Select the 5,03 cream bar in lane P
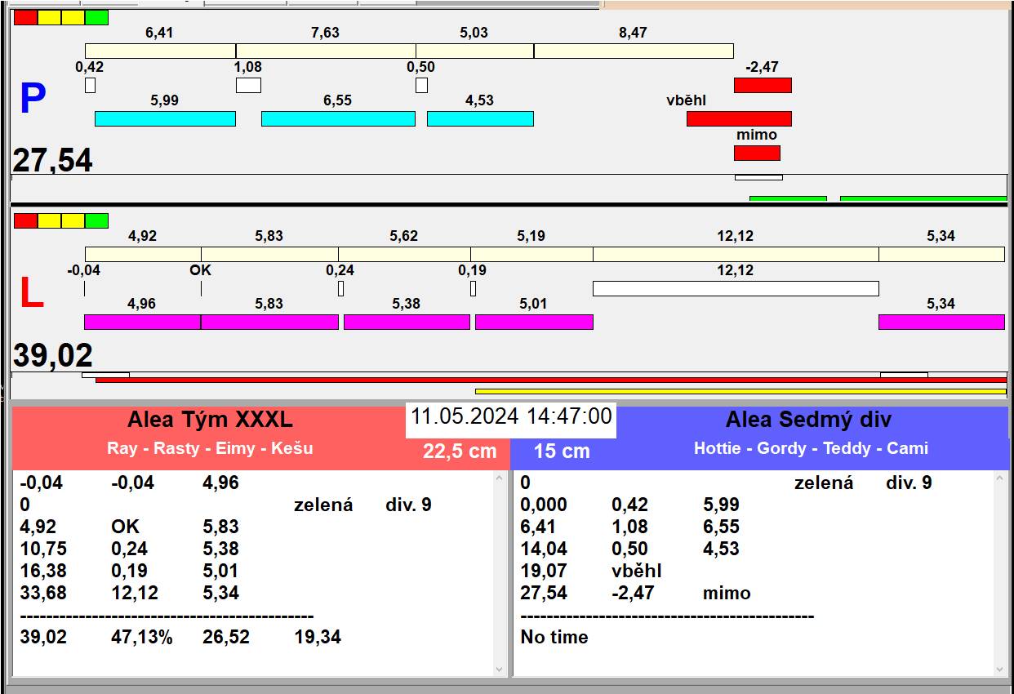1014x694 pixels. 475,51
